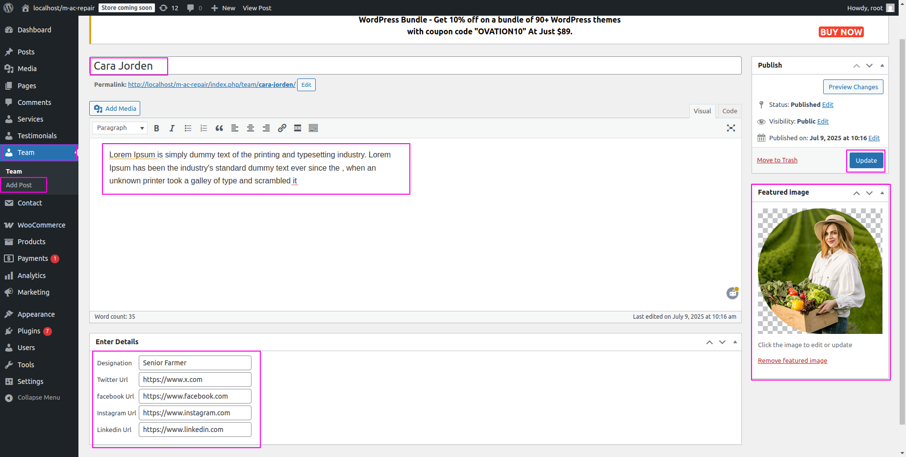This screenshot has height=457, width=906.
Task: Toggle italic formatting in editor toolbar
Action: (x=172, y=128)
